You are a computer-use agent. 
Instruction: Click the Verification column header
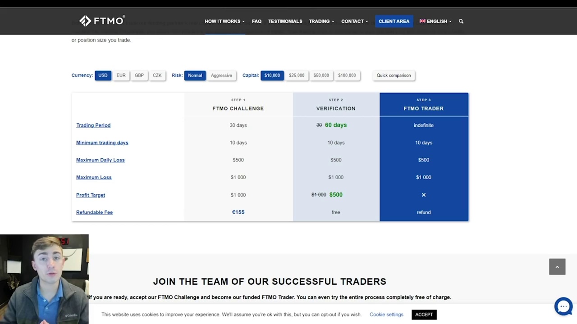tap(336, 105)
